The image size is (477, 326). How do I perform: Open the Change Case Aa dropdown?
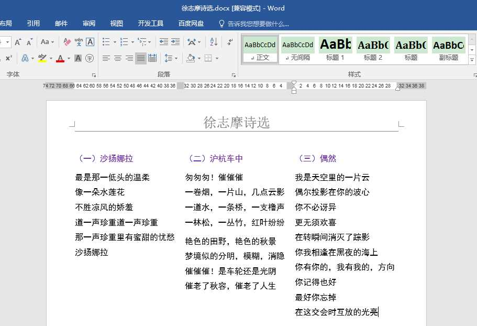point(47,42)
